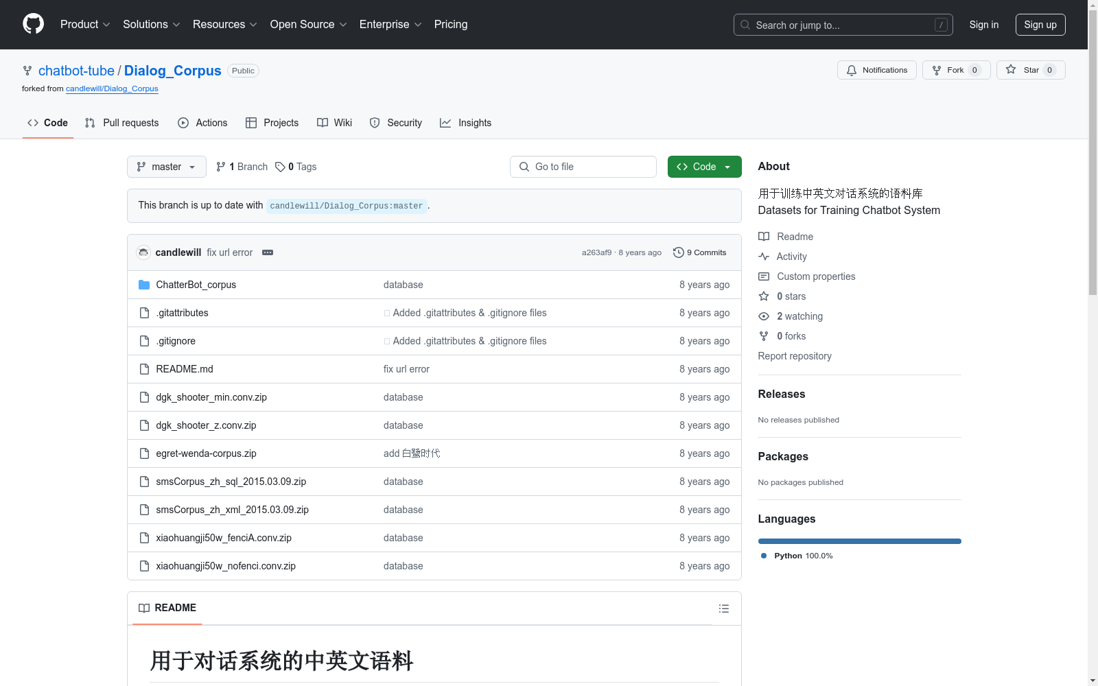Expand the Resources menu
The height and width of the screenshot is (686, 1098).
[x=225, y=25]
